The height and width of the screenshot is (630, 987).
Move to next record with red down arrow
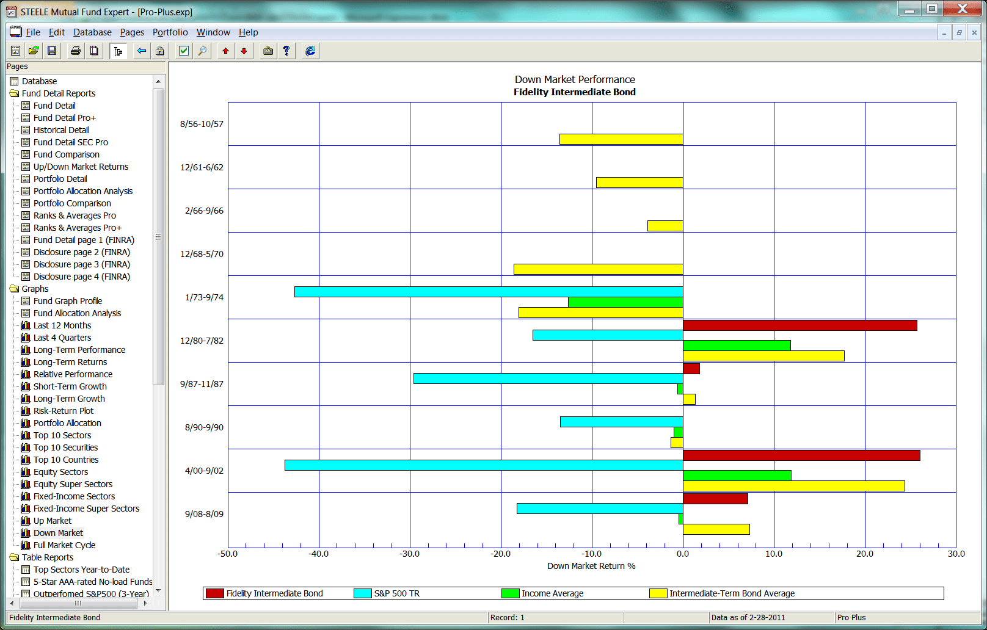coord(244,51)
